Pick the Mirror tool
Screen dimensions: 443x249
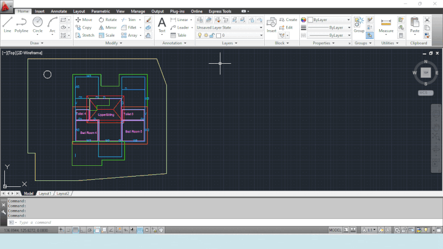tap(107, 27)
